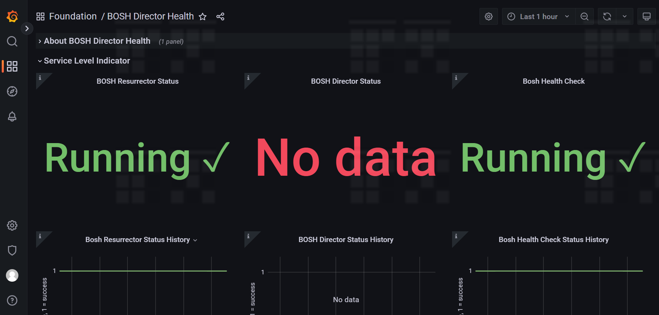Star the BOSH Director Health dashboard

click(x=202, y=16)
